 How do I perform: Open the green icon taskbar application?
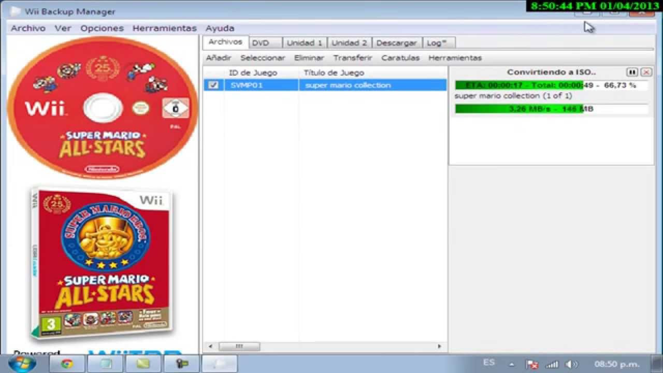(143, 364)
